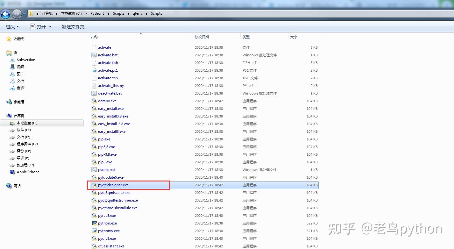Click the Forward navigation arrow button
Viewport: 454px width, 249px height.
point(17,14)
